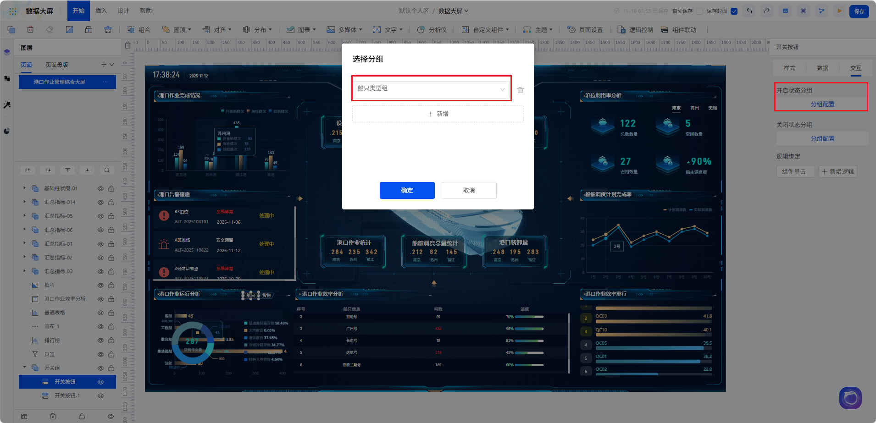
Task: Open the app grid launcher icon
Action: tap(13, 11)
